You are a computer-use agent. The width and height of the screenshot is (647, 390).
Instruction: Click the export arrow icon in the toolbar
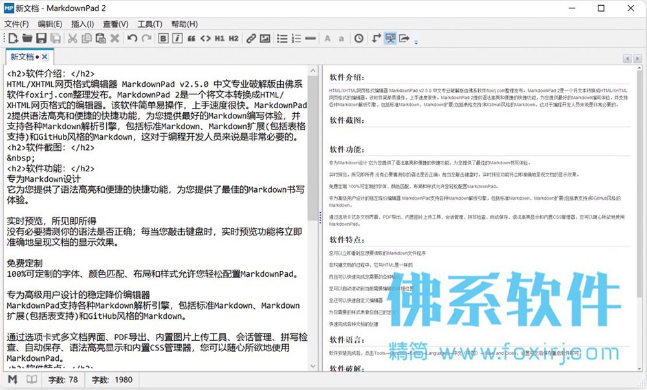click(x=404, y=38)
